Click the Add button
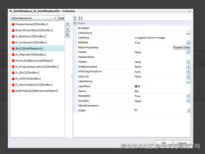The image size is (205, 154). [x=61, y=18]
